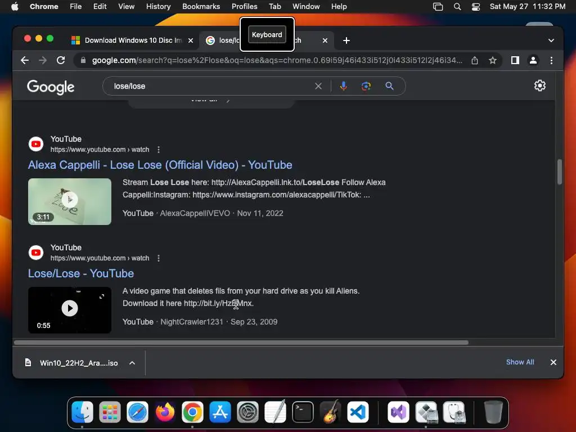
Task: Expand options for Win10_22H2 iso download
Action: [x=132, y=363]
